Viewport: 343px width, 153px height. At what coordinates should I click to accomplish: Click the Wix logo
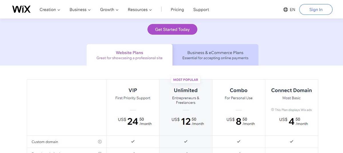(21, 9)
